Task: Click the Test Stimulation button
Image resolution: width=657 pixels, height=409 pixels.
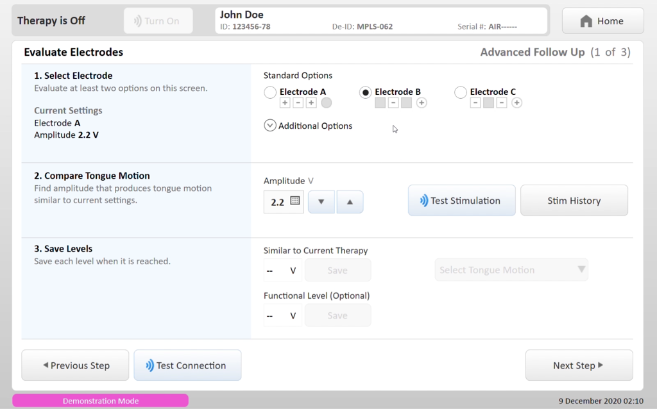Action: pyautogui.click(x=462, y=201)
